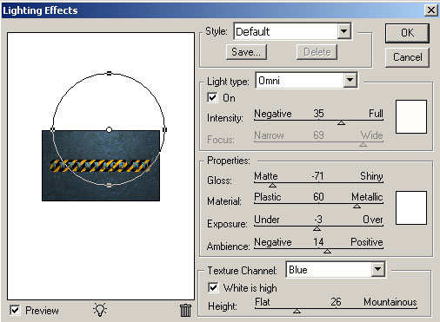The height and width of the screenshot is (322, 440).
Task: Click the right handle of light circle
Action: [x=164, y=129]
